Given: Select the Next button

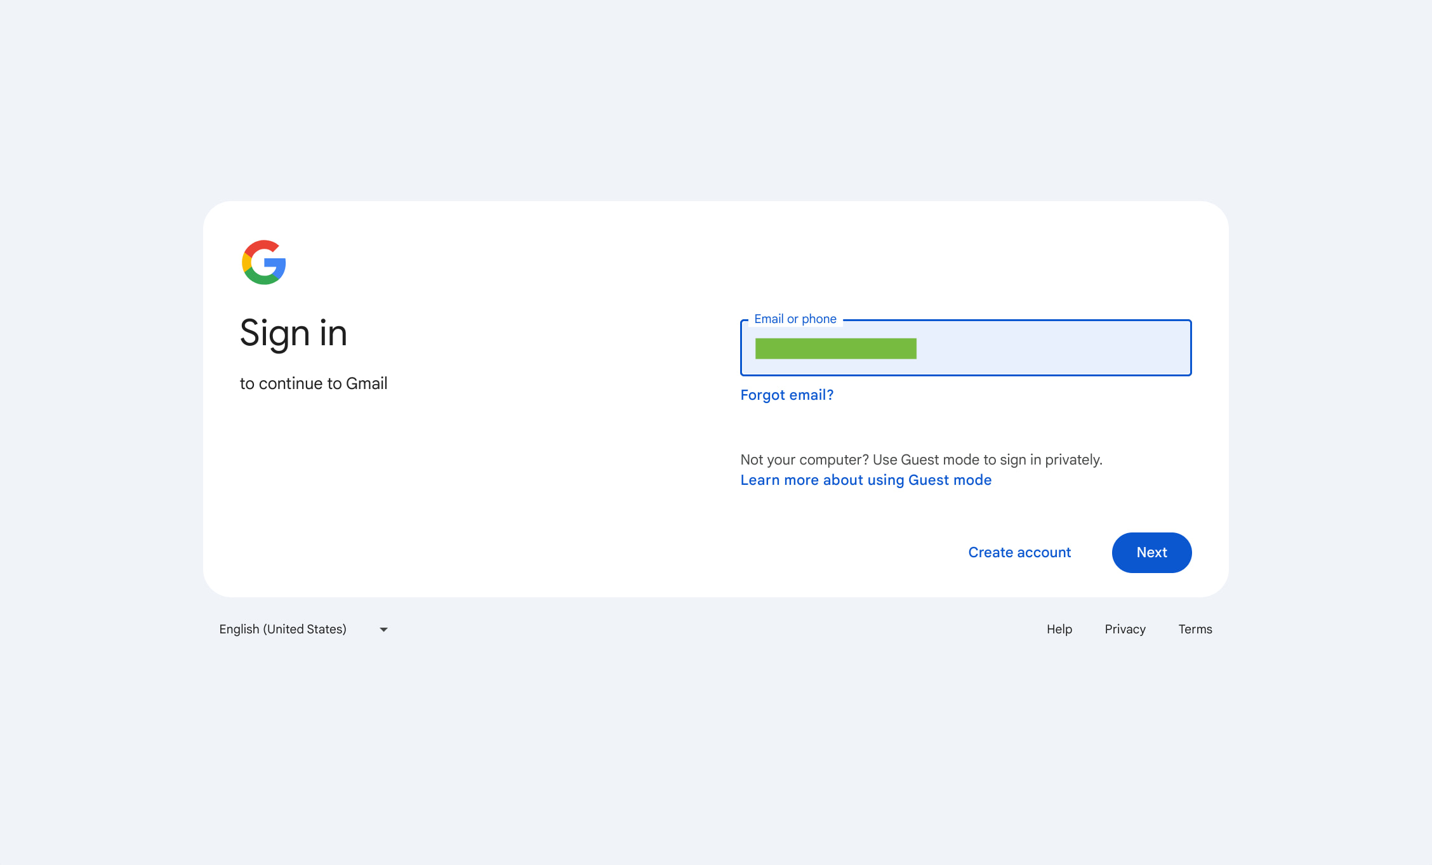Looking at the screenshot, I should 1151,552.
